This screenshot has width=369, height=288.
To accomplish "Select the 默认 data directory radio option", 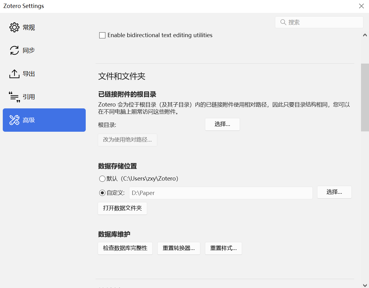I will (102, 179).
